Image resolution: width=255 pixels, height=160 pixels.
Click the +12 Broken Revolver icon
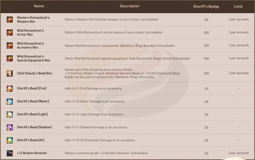coord(9,153)
